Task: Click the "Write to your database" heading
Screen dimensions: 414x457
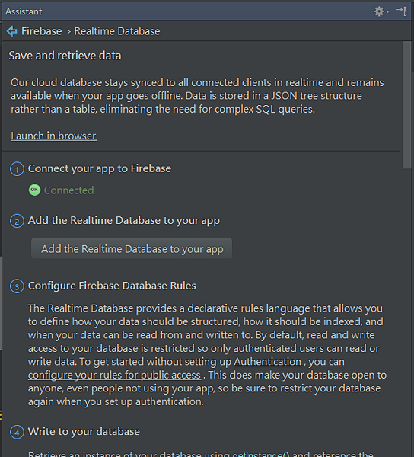Action: coord(84,432)
